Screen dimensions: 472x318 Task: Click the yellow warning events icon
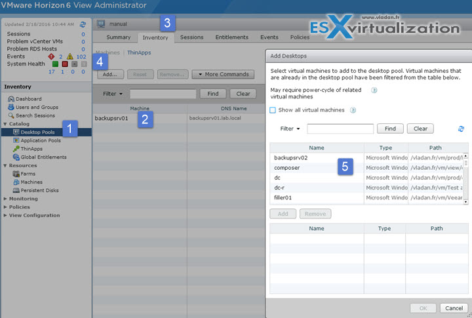(70, 56)
